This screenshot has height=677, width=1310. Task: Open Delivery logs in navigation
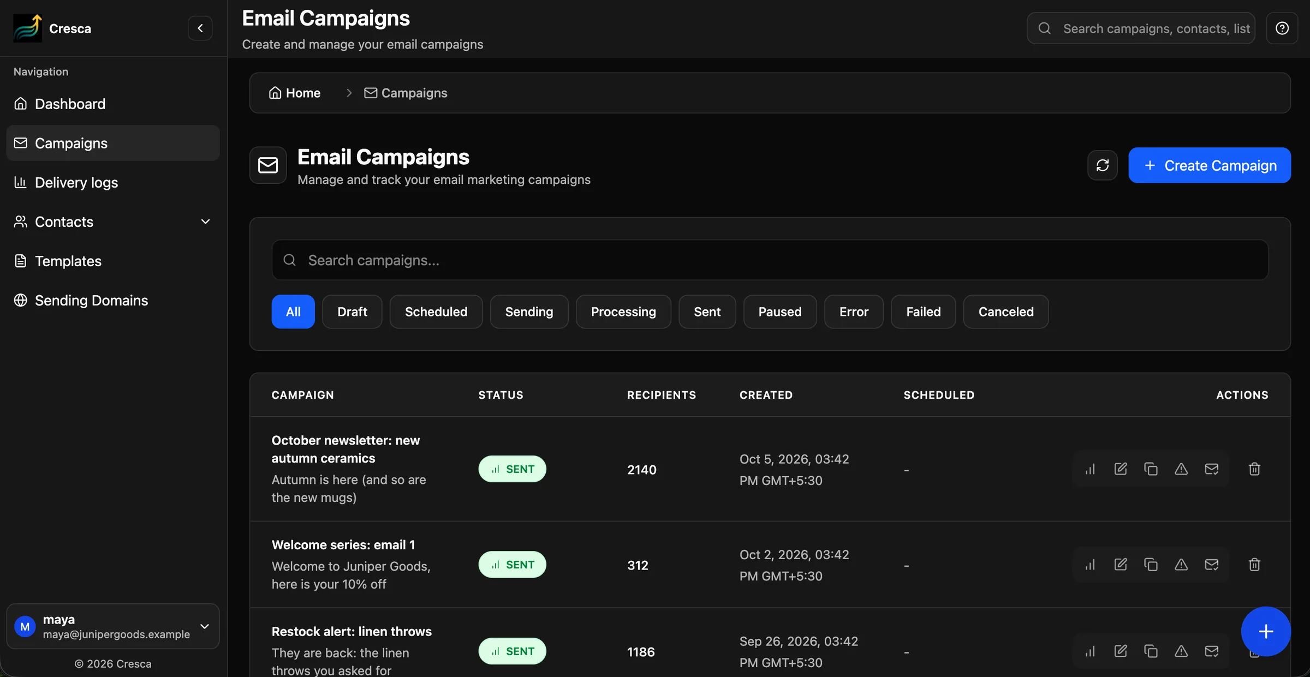coord(112,182)
